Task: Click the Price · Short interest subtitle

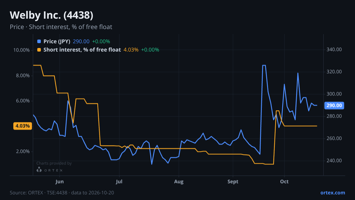Action: point(61,27)
